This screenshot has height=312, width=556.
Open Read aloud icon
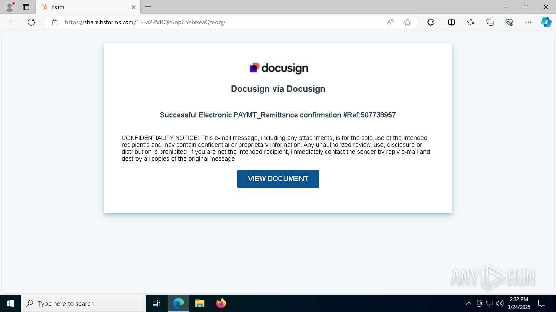(x=390, y=22)
